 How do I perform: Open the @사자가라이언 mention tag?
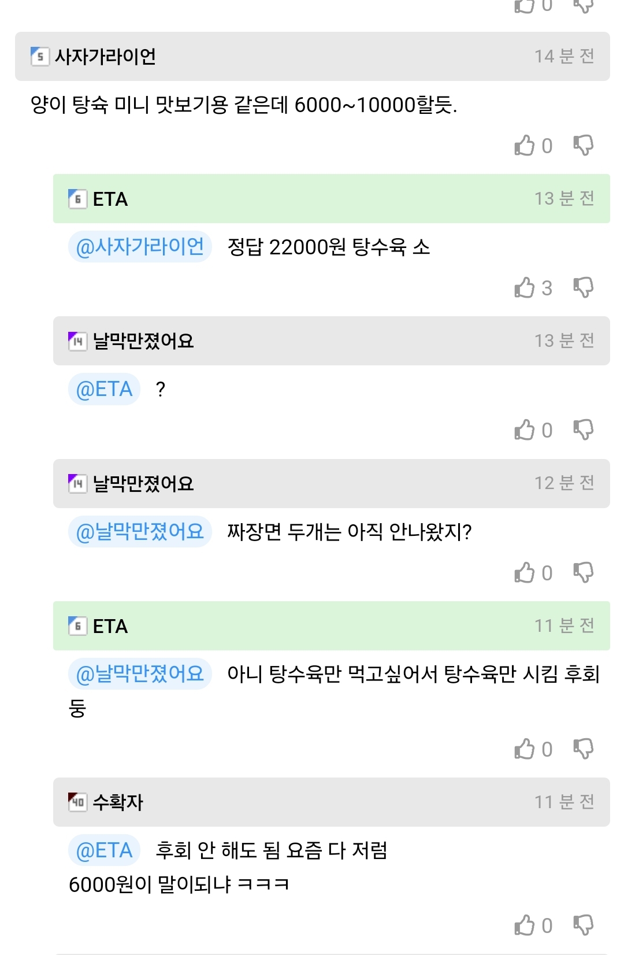pos(140,247)
